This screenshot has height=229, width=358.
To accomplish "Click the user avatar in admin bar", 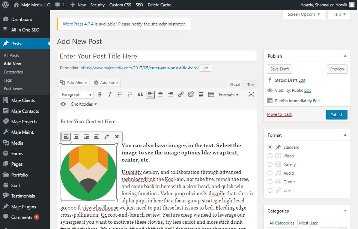I will [x=352, y=5].
